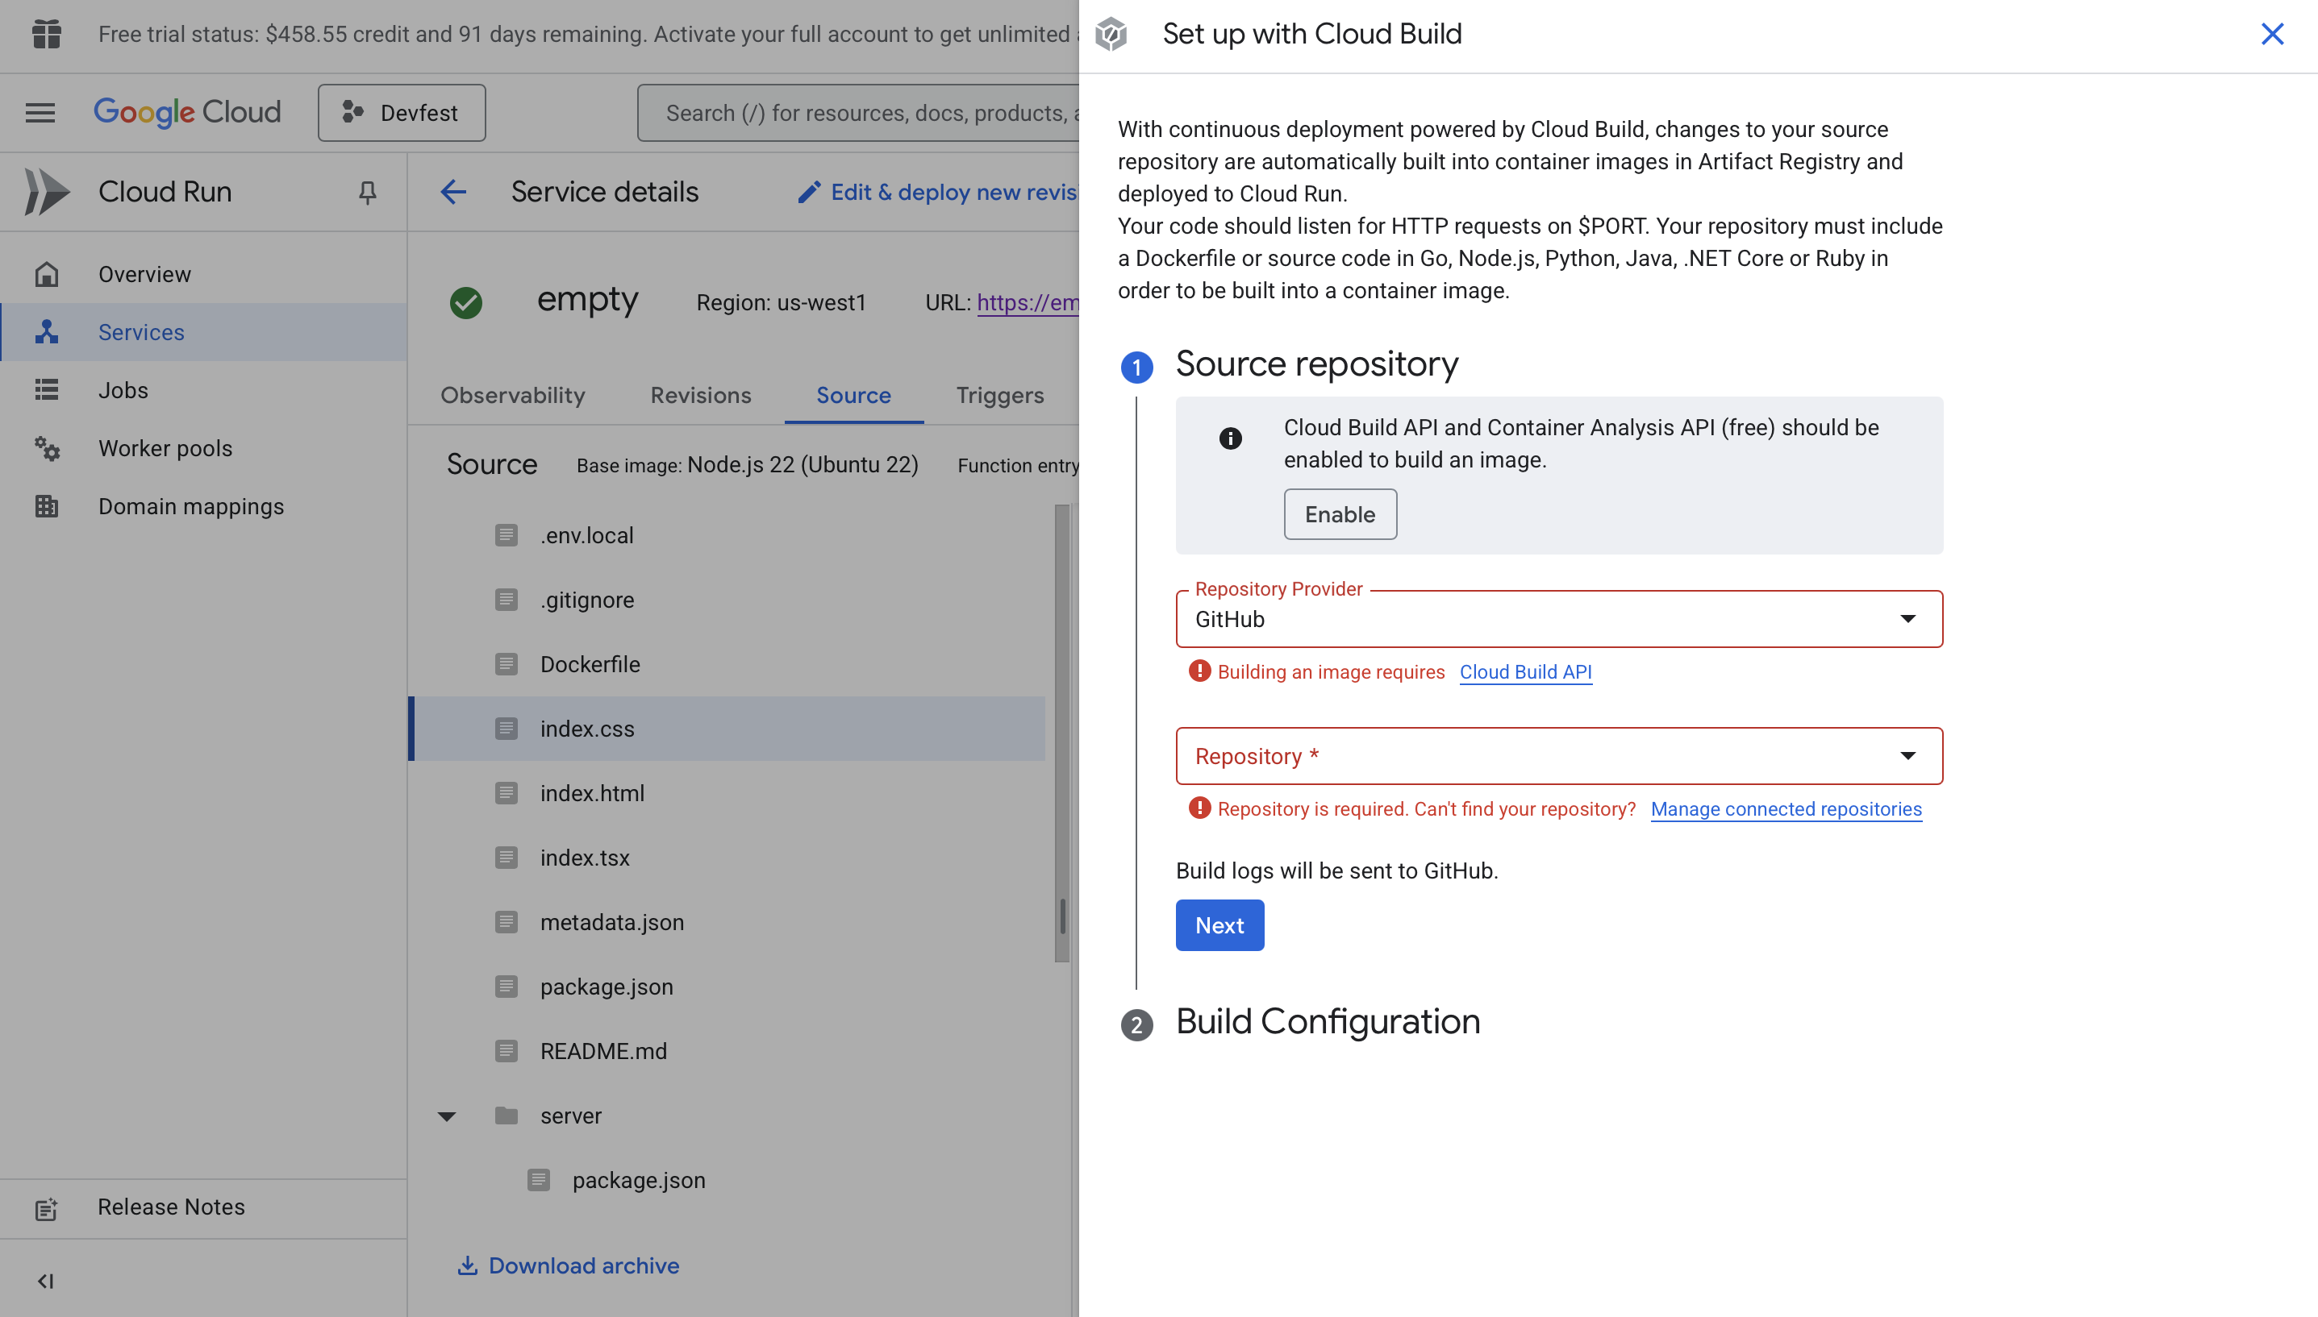Switch to the Triggers tab
This screenshot has width=2318, height=1317.
(999, 395)
